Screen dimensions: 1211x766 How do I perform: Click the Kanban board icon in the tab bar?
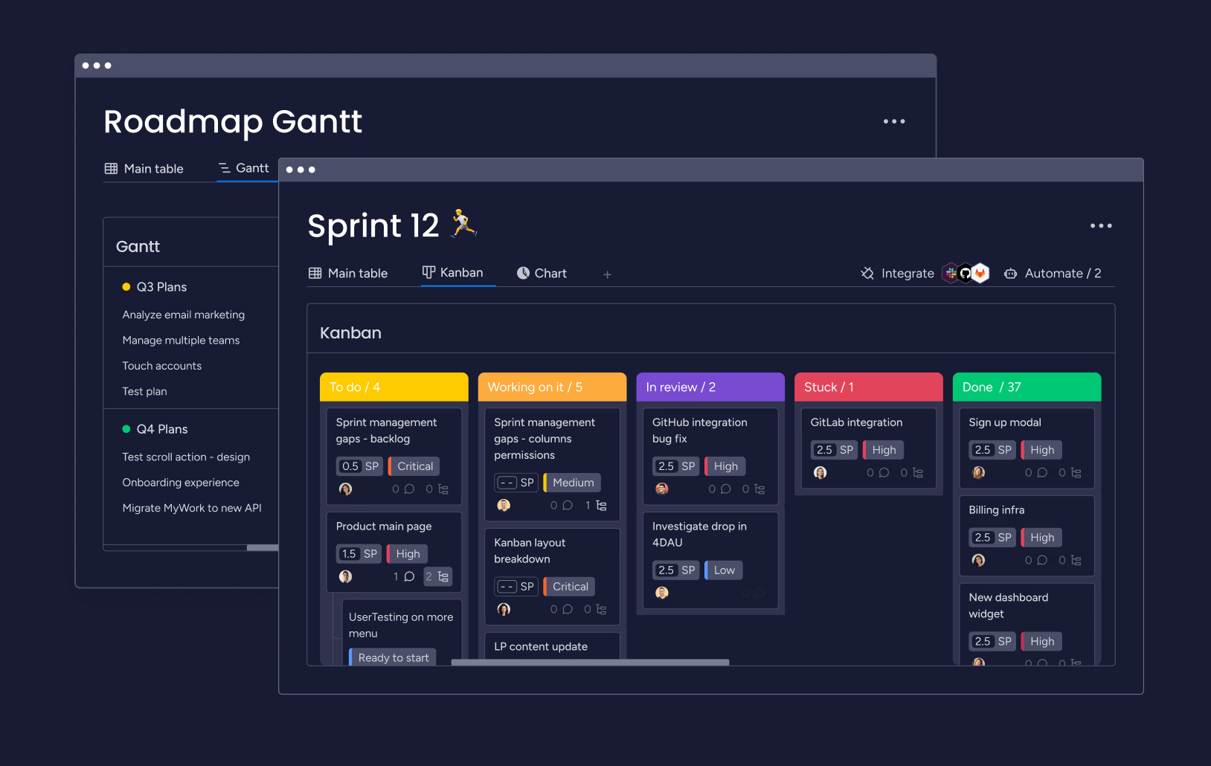click(x=429, y=272)
